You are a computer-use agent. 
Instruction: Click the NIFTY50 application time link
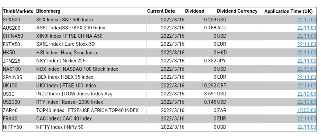click(x=306, y=127)
